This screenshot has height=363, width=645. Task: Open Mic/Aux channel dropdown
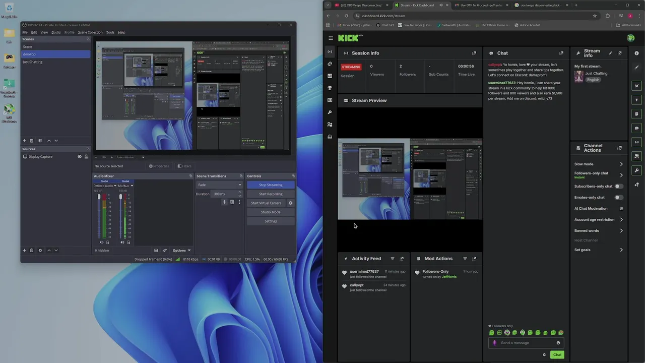[132, 186]
